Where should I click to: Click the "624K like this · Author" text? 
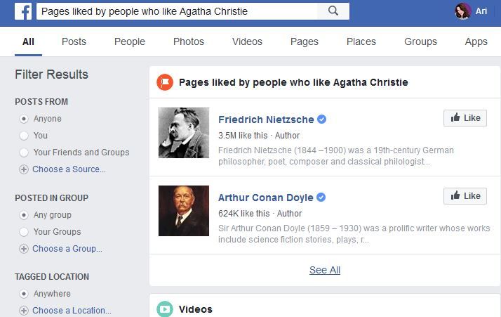click(x=260, y=214)
